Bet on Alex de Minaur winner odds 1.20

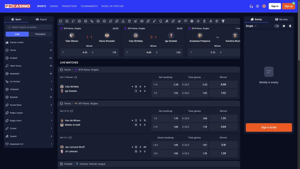pos(224,118)
